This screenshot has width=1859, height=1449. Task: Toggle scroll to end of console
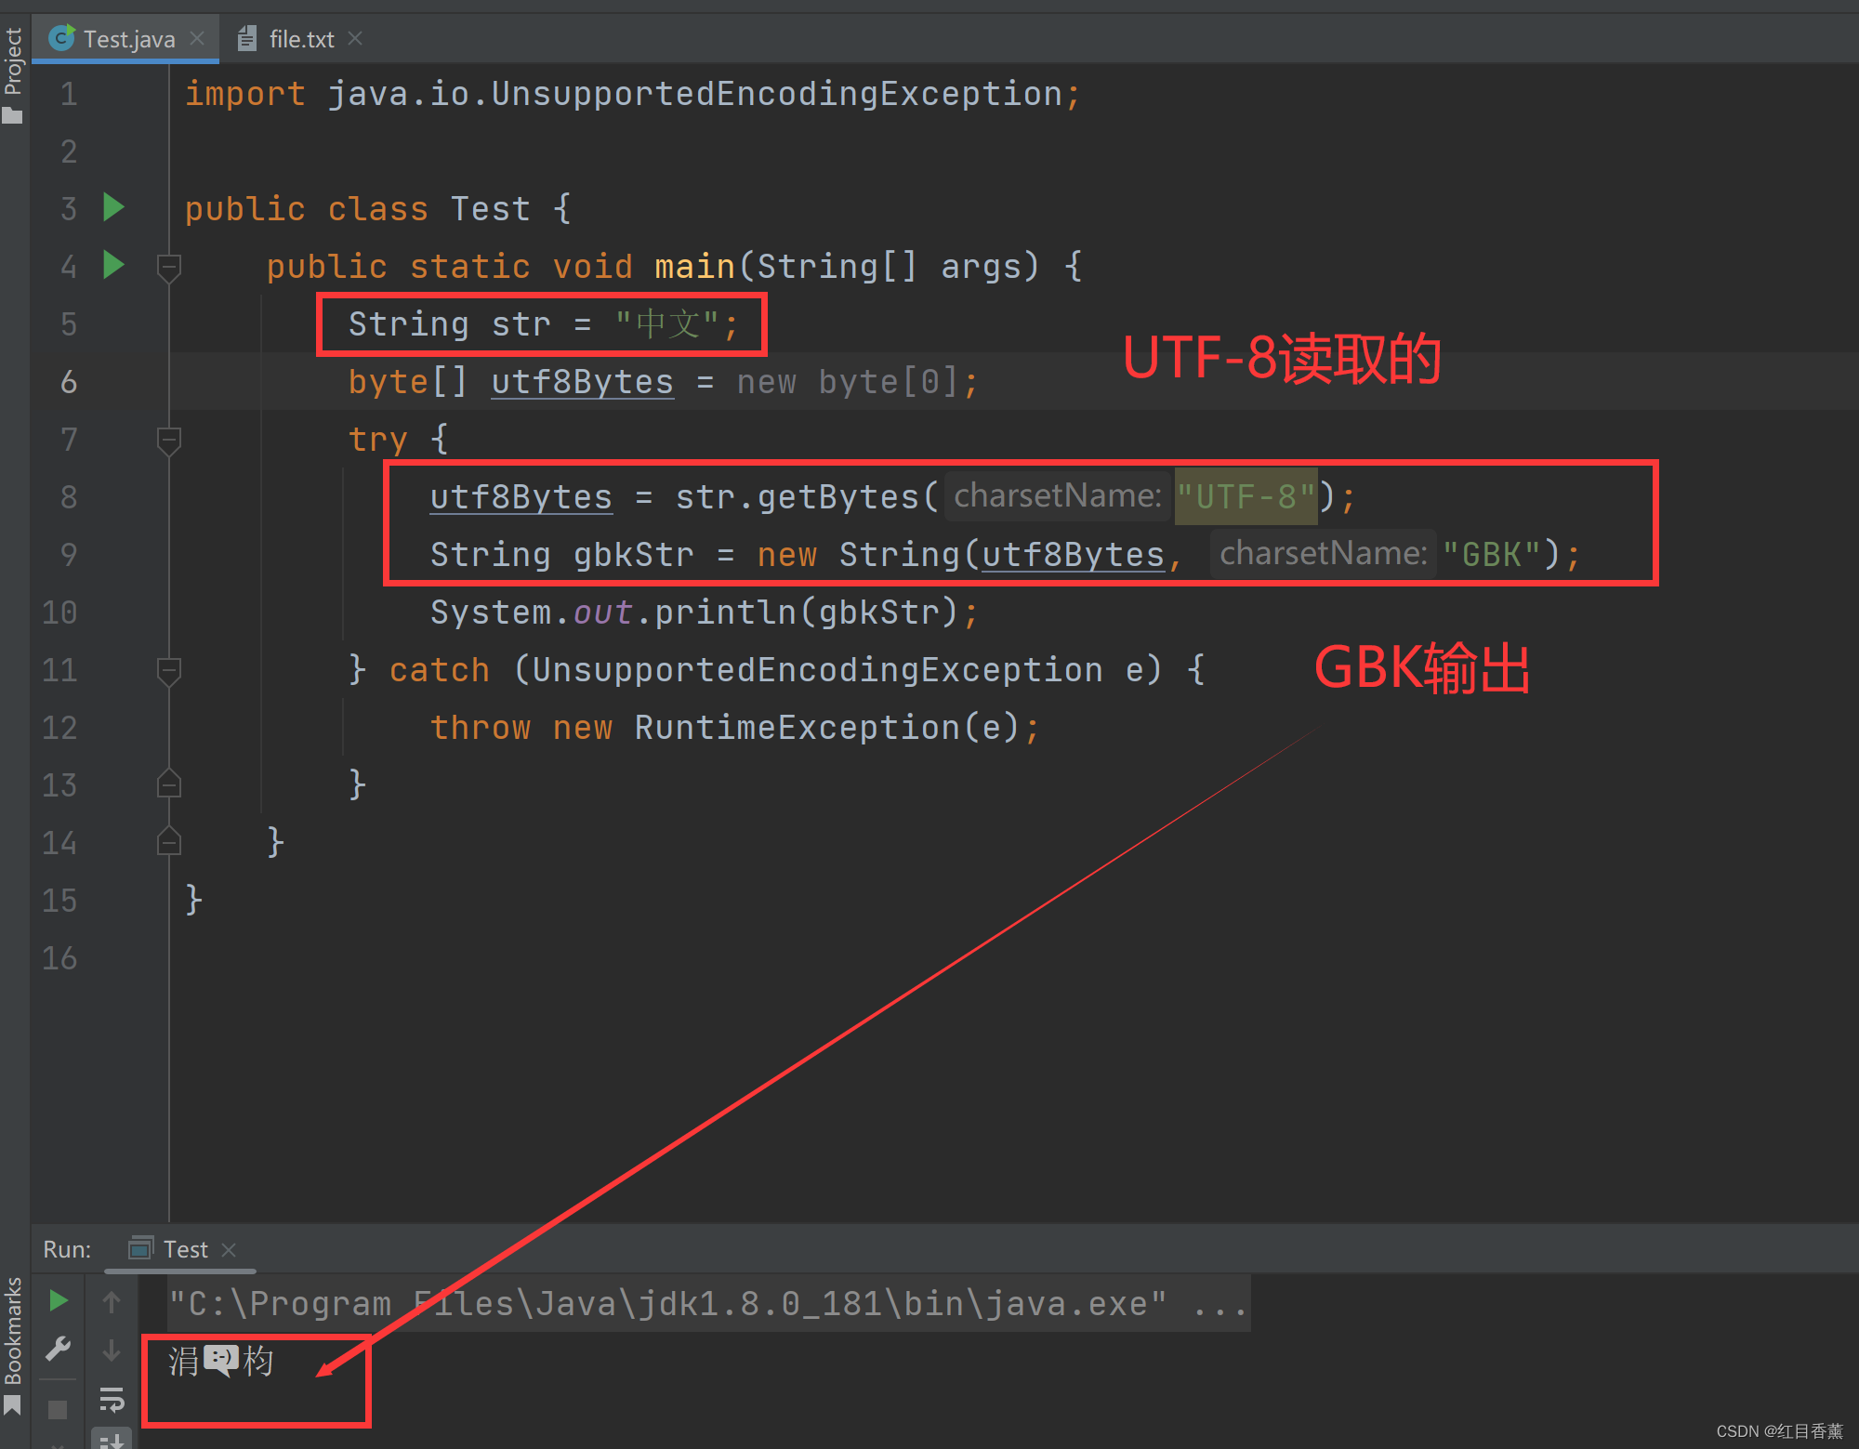pyautogui.click(x=112, y=1440)
